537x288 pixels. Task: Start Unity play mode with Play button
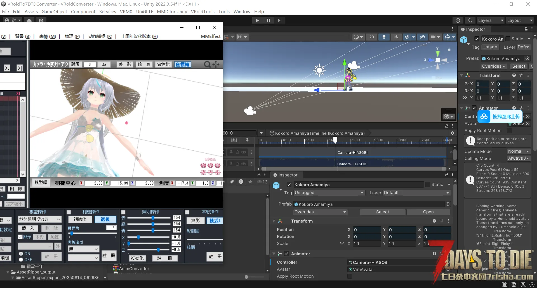click(257, 20)
